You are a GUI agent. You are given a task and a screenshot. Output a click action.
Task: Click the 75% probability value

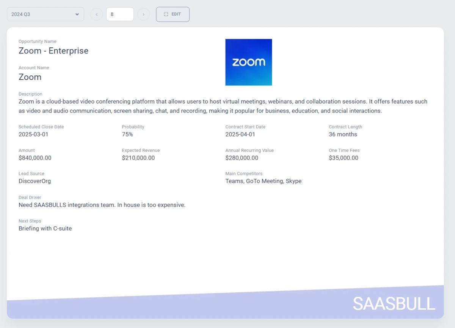point(127,134)
